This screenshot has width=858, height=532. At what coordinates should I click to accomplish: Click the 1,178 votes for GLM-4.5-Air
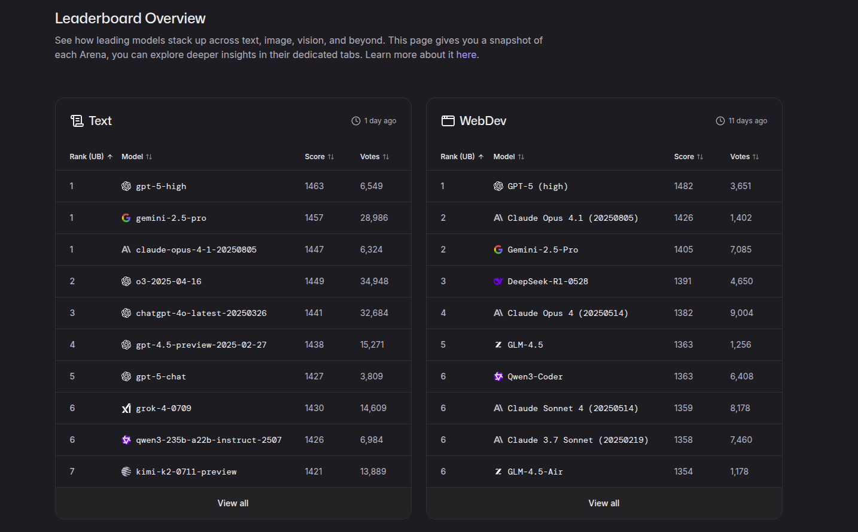point(739,472)
